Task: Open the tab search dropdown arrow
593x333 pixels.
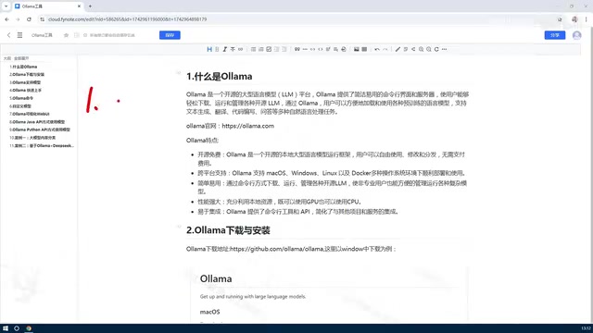Action: coord(6,6)
